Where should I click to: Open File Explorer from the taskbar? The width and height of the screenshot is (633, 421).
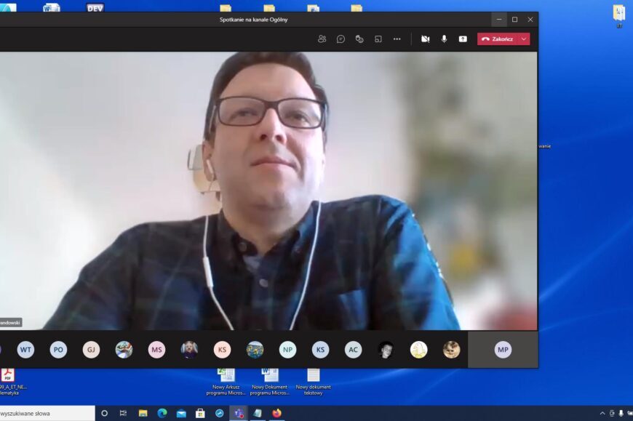point(143,413)
